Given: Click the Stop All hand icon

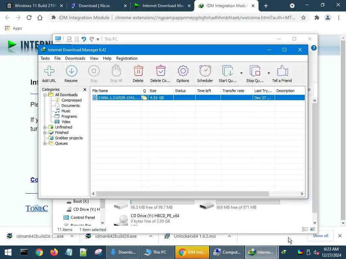Looking at the screenshot, I should pos(116,74).
